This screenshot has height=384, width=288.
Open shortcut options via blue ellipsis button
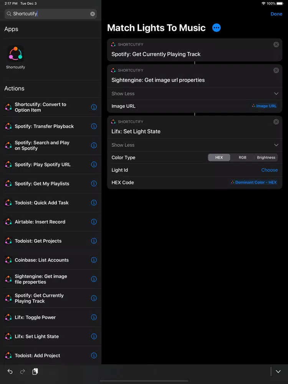[x=216, y=28]
